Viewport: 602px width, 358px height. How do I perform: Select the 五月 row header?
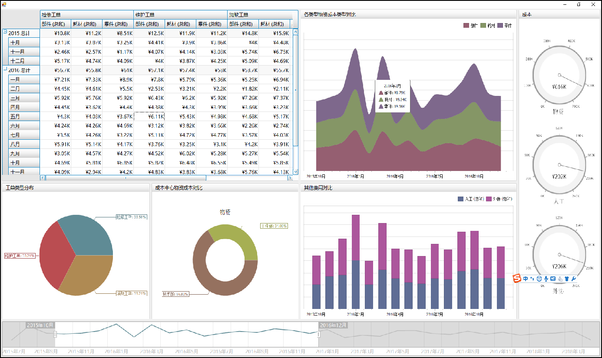tap(24, 116)
